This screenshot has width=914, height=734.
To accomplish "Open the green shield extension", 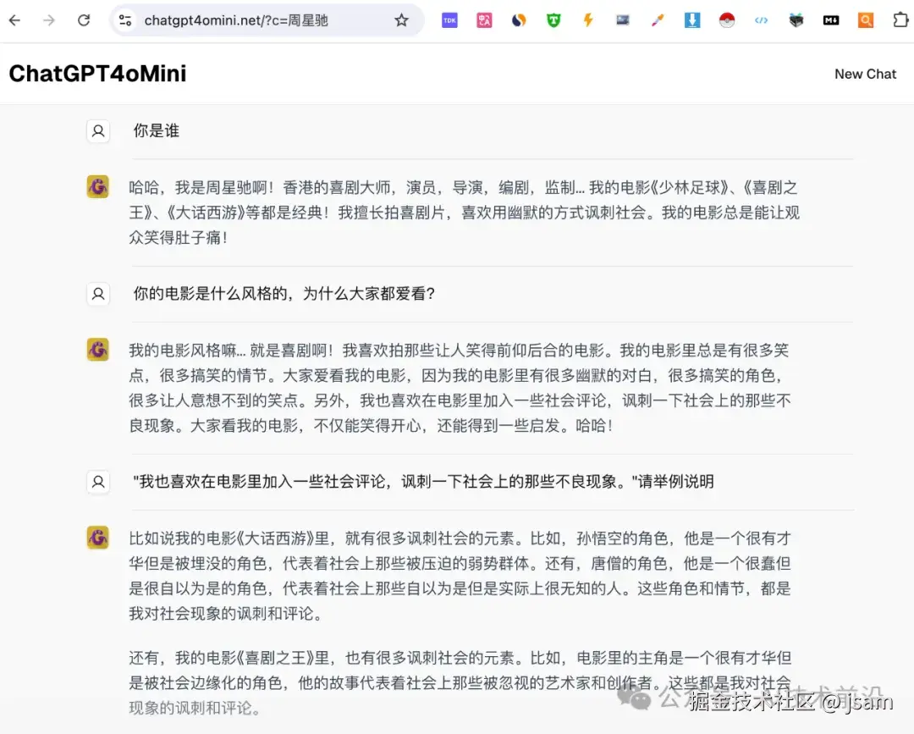I will point(553,20).
